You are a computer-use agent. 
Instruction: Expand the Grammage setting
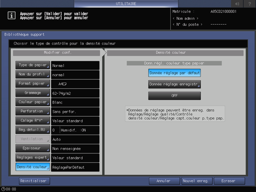point(33,93)
